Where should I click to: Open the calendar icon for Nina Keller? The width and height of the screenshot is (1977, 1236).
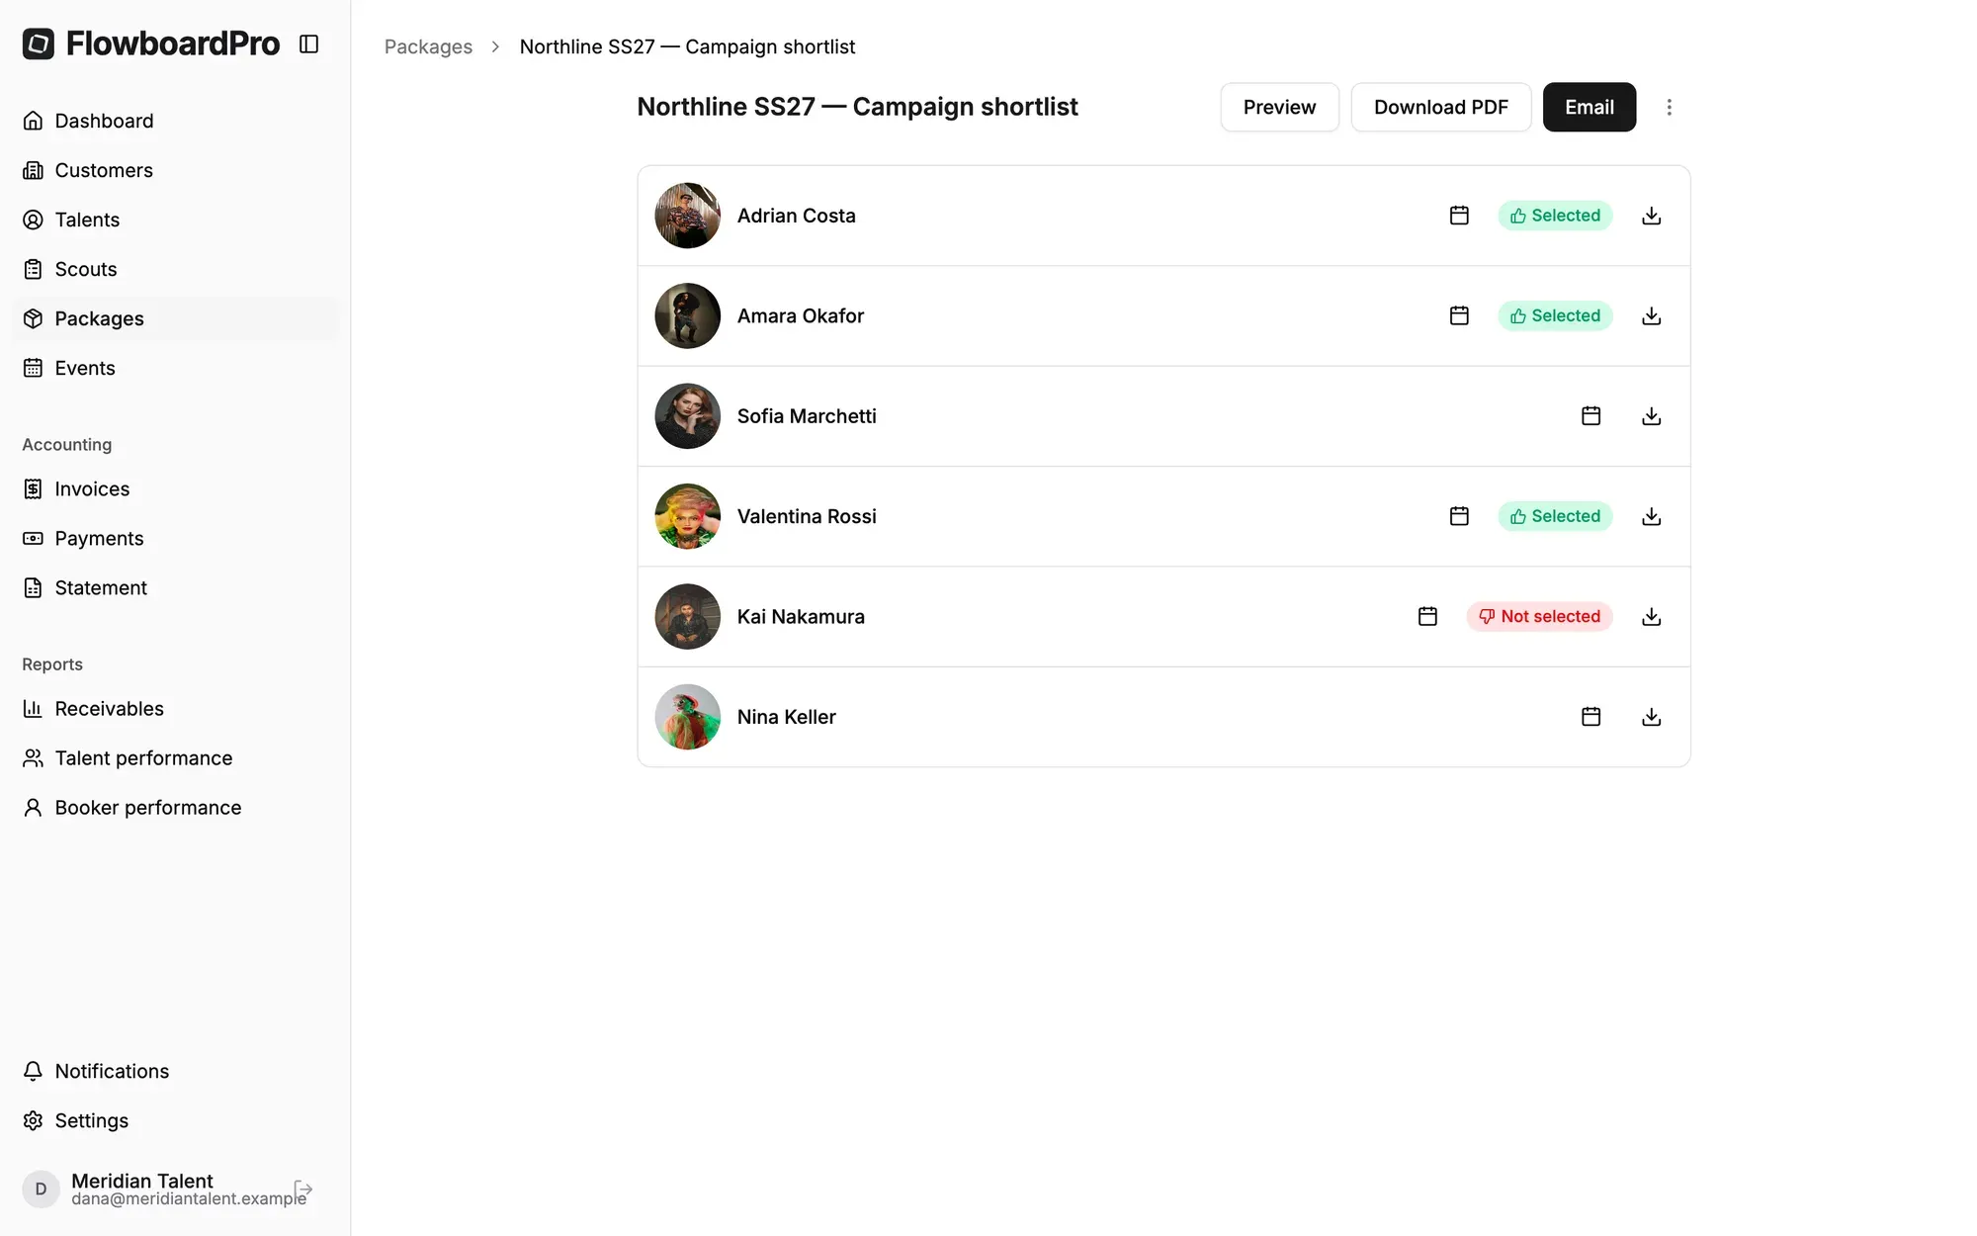point(1590,716)
